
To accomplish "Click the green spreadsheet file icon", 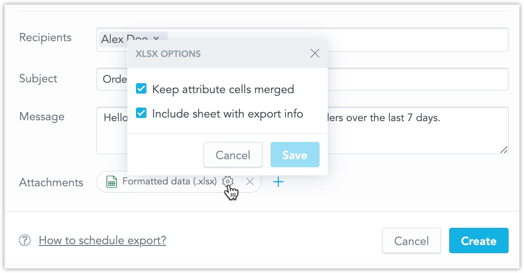I will [110, 181].
